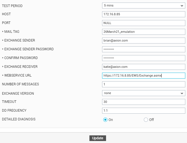
Task: Click the EXCHANGE SENDER email field
Action: point(144,41)
